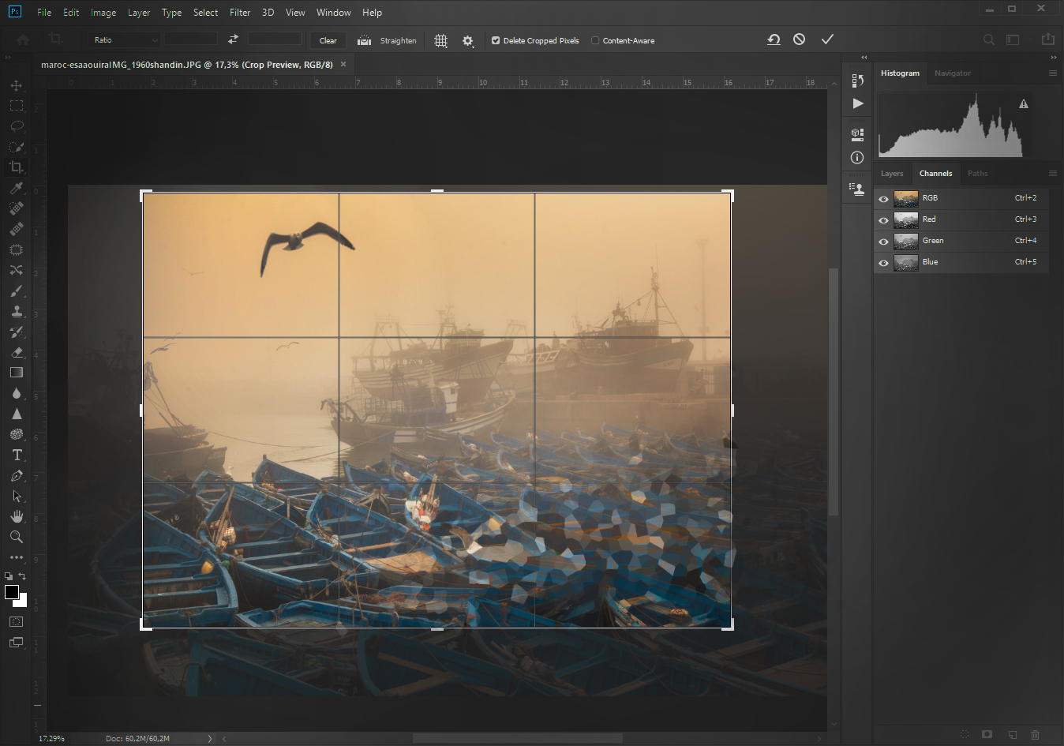Enable the Content-Aware checkbox

[595, 40]
